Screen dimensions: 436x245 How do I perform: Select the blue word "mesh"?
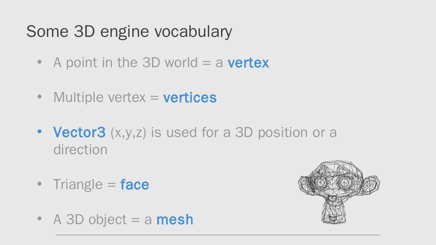(x=175, y=219)
